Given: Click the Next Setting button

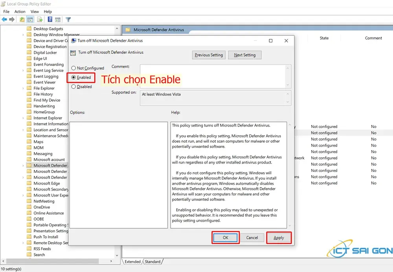Looking at the screenshot, I should click(x=244, y=55).
